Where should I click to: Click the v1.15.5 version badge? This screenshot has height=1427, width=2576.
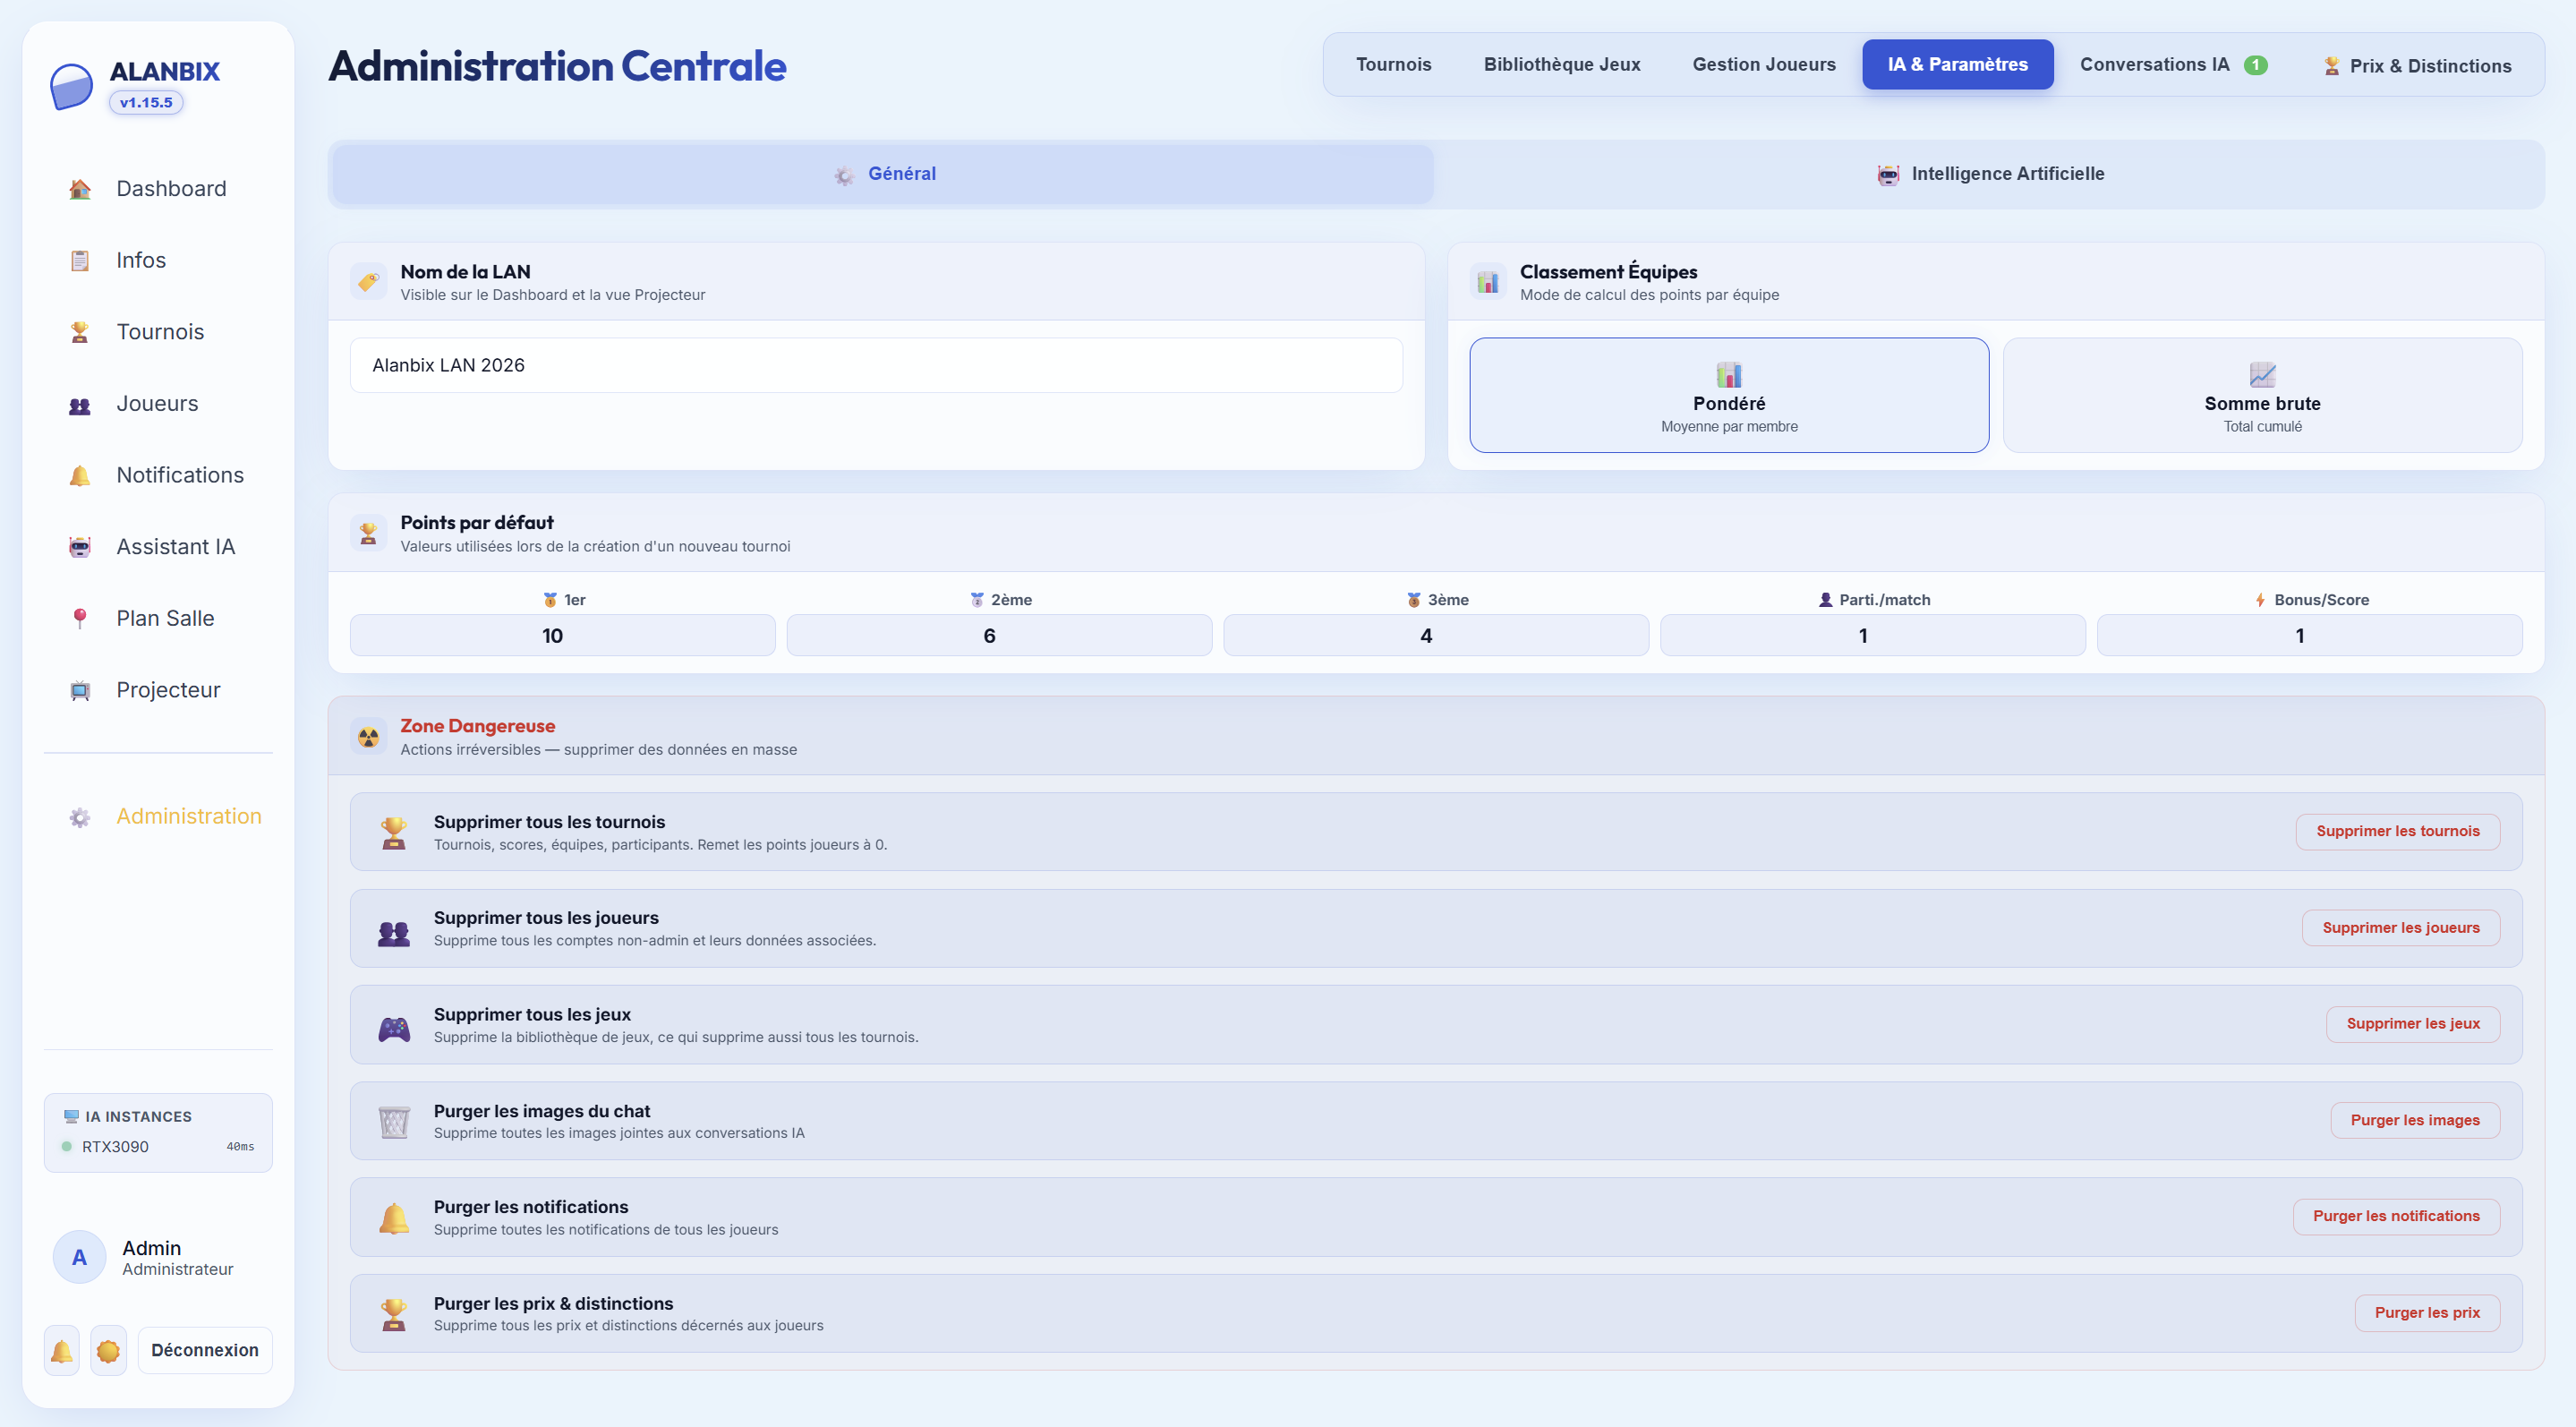coord(146,103)
